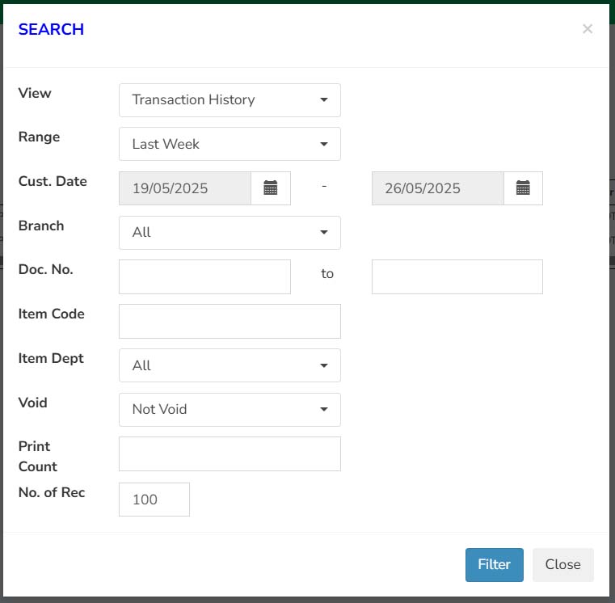Click the Filter button
The height and width of the screenshot is (603, 615).
coord(495,564)
